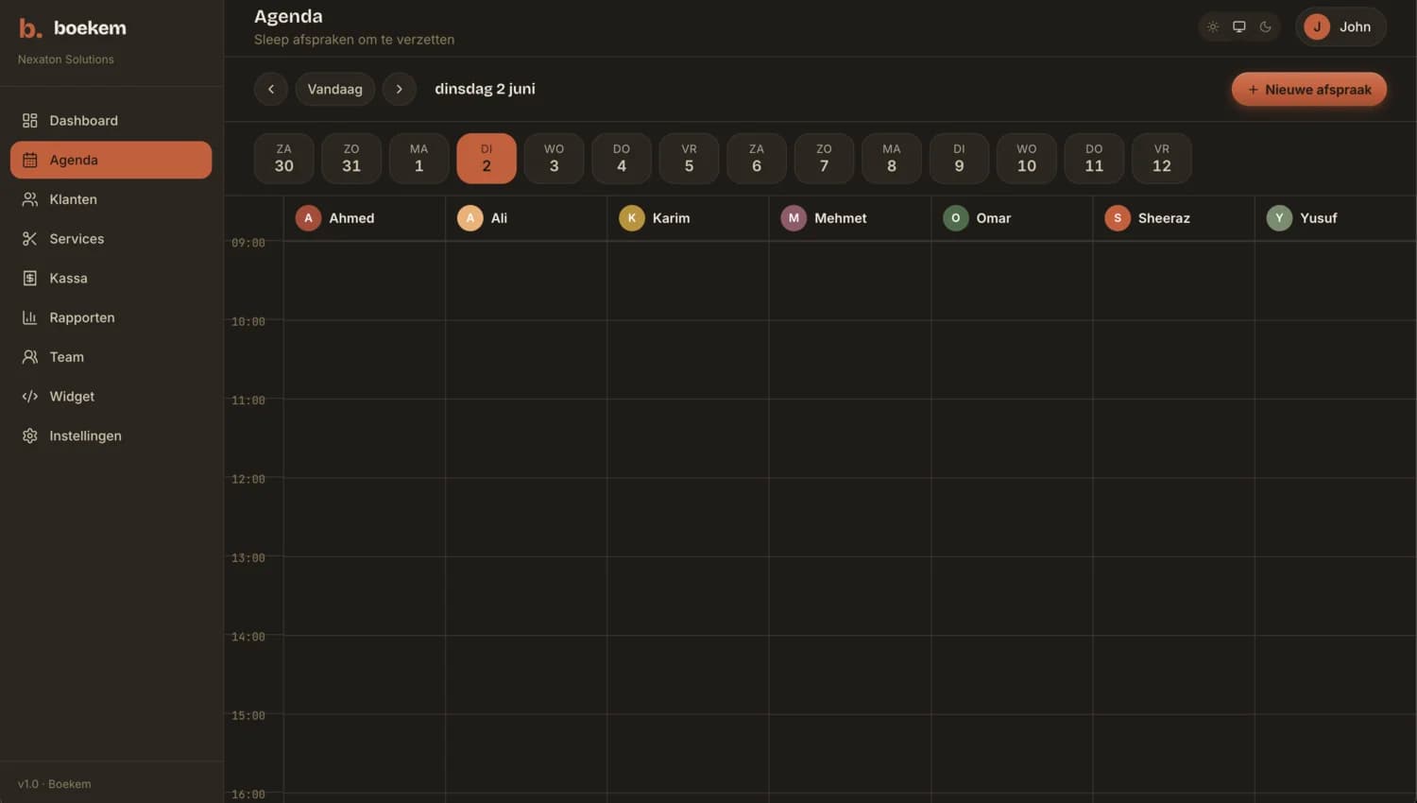Screen dimensions: 1417x803
Task: Open Klanten in the sidebar
Action: coord(111,199)
